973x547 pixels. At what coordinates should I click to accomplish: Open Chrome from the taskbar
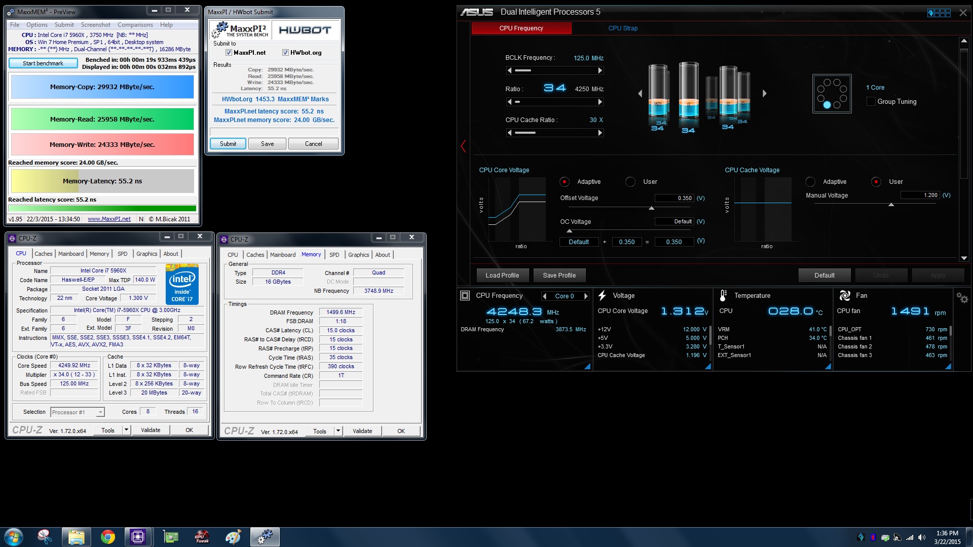(x=107, y=537)
